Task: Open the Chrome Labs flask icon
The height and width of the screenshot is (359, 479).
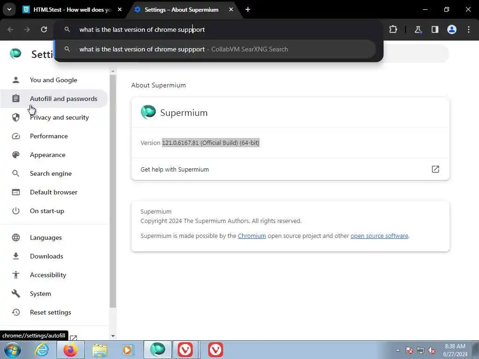Action: tap(418, 29)
